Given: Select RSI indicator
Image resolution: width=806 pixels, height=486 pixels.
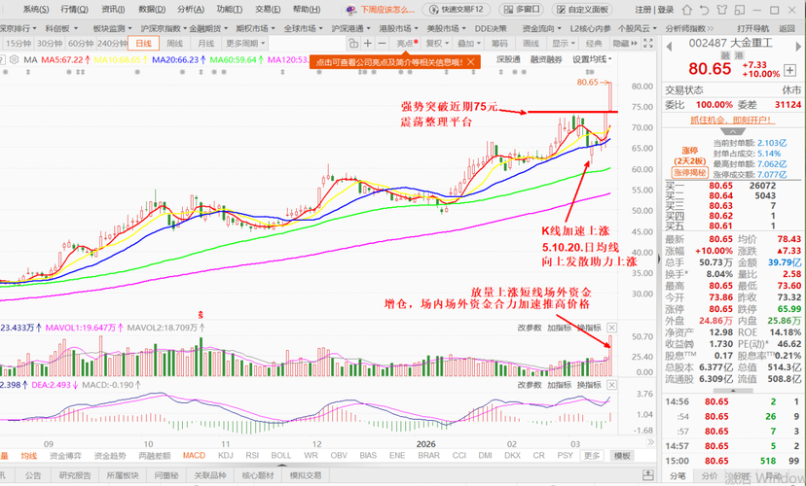Looking at the screenshot, I should click(x=252, y=455).
